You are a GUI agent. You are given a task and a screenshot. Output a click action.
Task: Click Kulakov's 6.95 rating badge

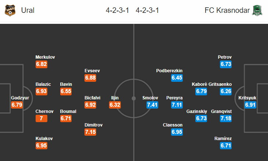click(x=41, y=146)
